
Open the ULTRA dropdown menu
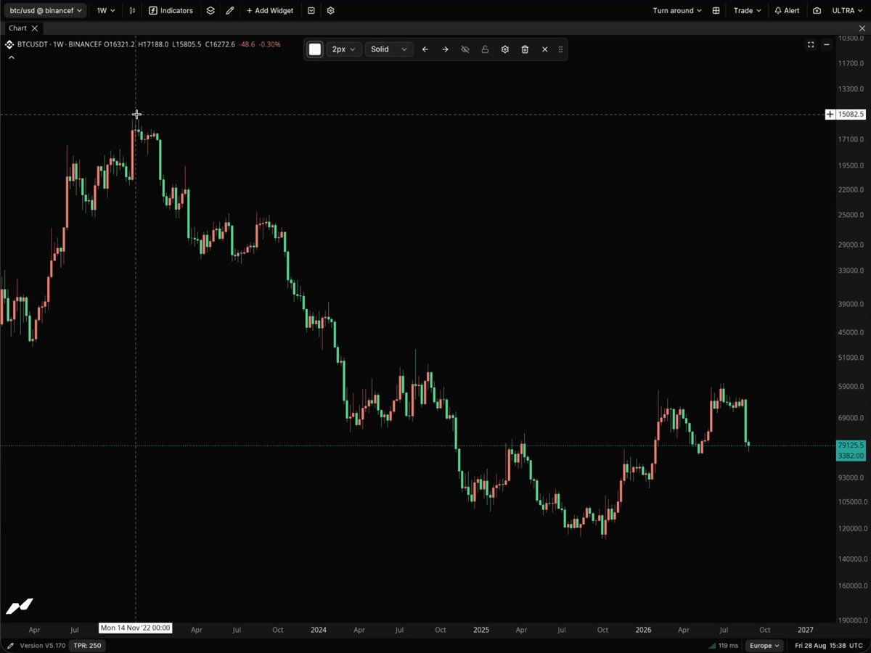click(x=848, y=11)
